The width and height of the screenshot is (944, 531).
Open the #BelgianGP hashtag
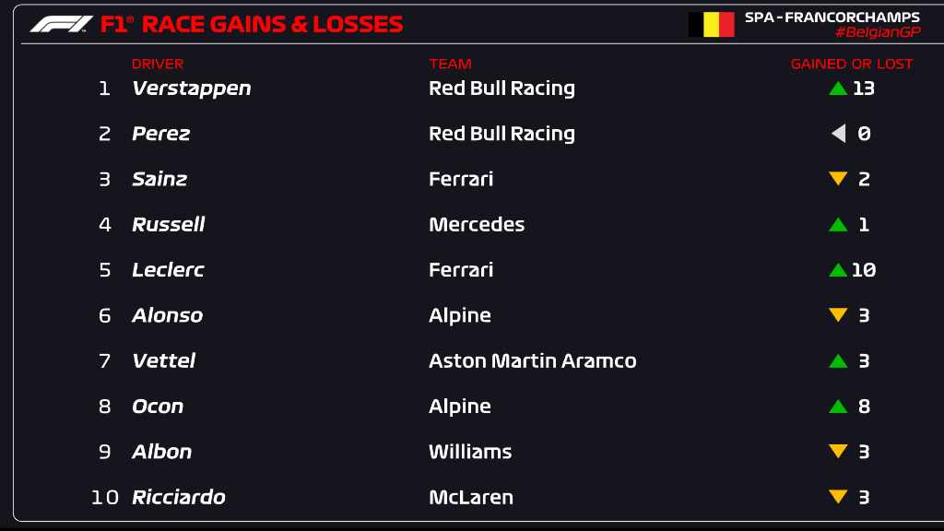pyautogui.click(x=878, y=32)
